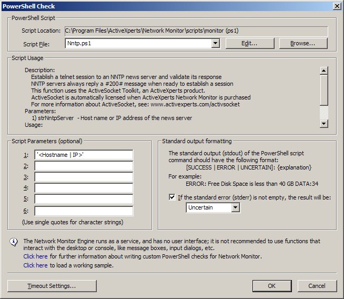344x299 pixels.
Task: Click '(Use single quotes for character strings)' note
Action: pos(73,222)
